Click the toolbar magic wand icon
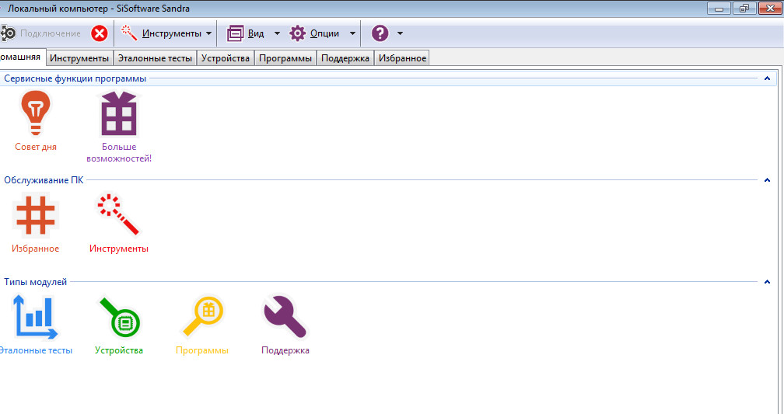 coord(129,33)
